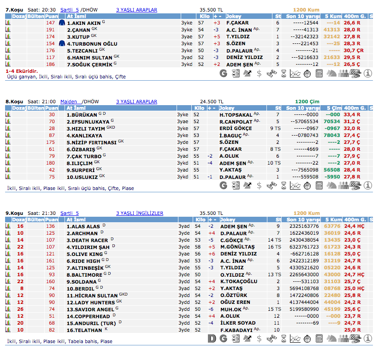Click the info icon under race 7
Screen dimensions: 384x350
[368, 73]
